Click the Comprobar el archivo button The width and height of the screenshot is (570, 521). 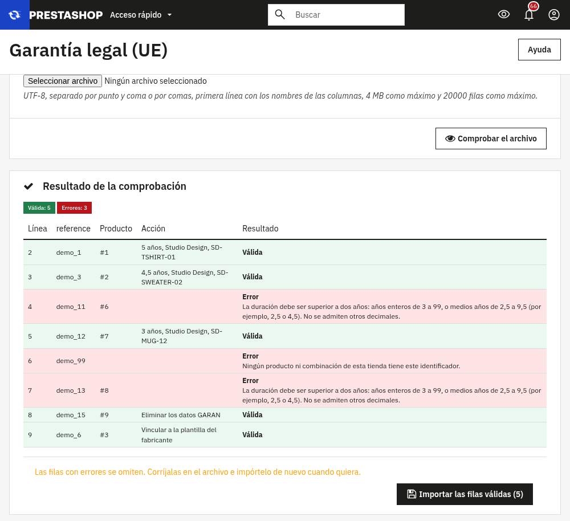point(491,139)
